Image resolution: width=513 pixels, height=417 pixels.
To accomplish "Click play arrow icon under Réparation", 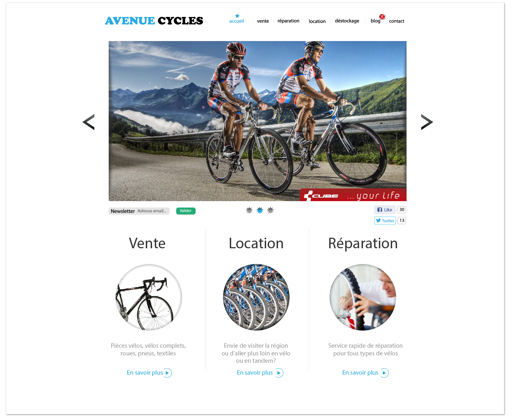I will [x=385, y=373].
